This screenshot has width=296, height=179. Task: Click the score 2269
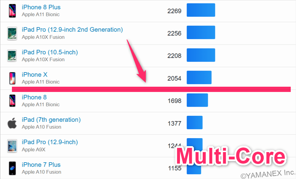(x=174, y=11)
